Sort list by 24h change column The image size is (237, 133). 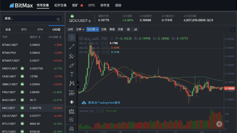click(x=55, y=37)
